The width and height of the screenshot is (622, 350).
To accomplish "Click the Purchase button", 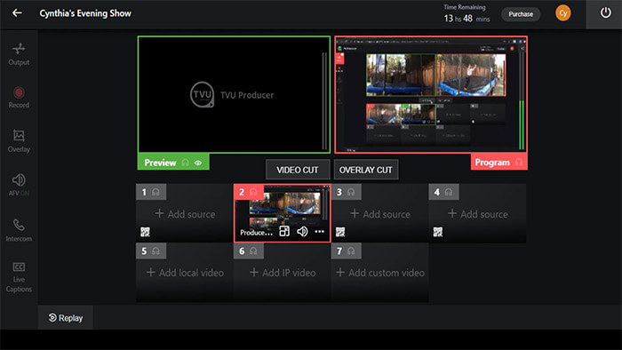I will coord(521,14).
